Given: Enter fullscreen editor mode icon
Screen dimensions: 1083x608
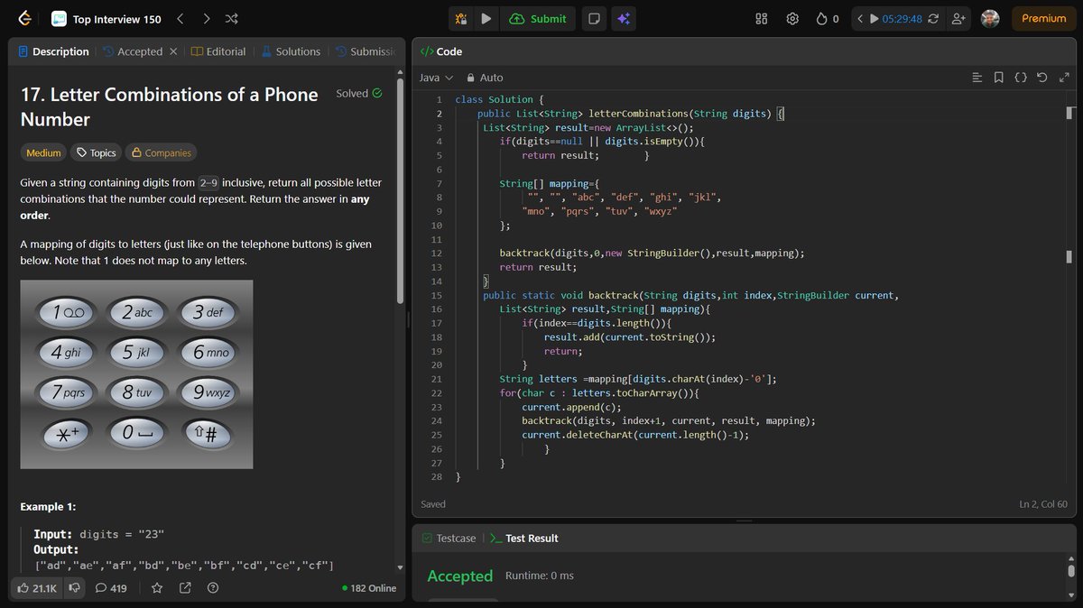Looking at the screenshot, I should 1064,78.
